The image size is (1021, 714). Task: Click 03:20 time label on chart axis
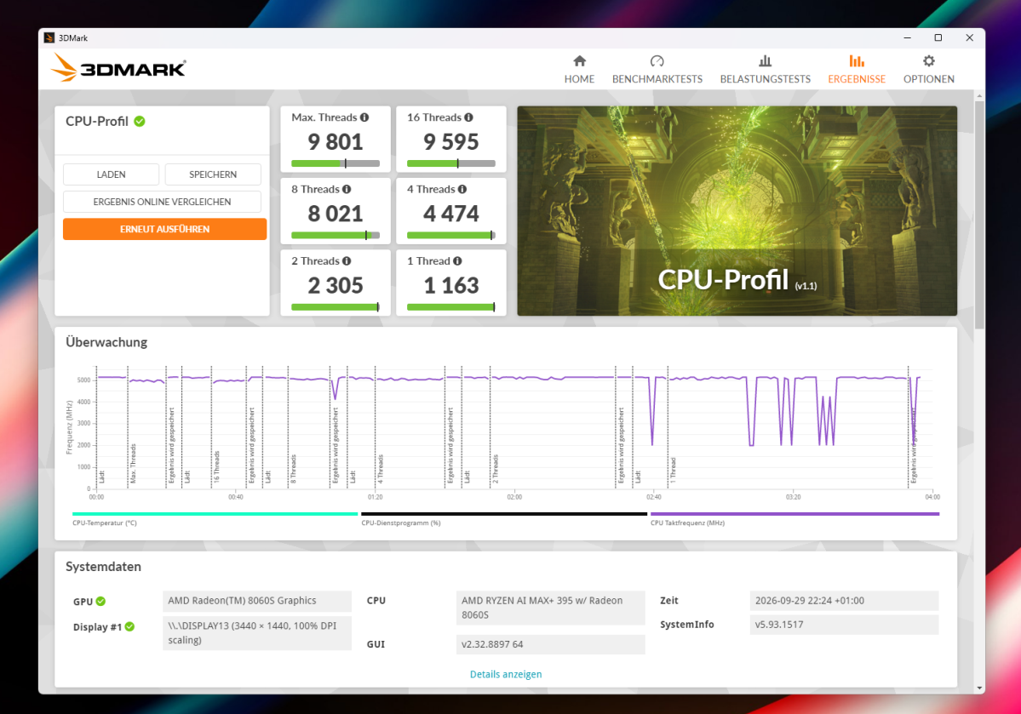tap(793, 497)
